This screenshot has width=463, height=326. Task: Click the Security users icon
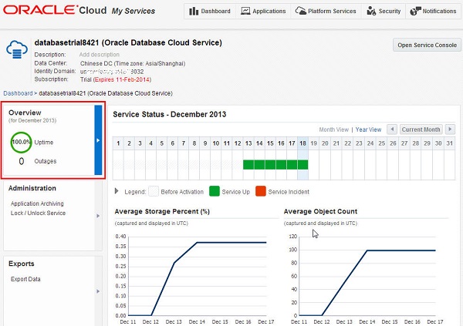tap(371, 12)
